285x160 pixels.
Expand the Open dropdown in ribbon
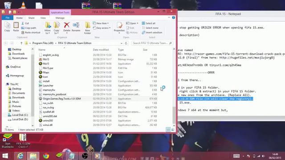pos(132,24)
